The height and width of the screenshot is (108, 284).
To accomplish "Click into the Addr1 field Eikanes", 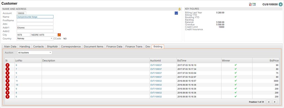I will (35, 28).
